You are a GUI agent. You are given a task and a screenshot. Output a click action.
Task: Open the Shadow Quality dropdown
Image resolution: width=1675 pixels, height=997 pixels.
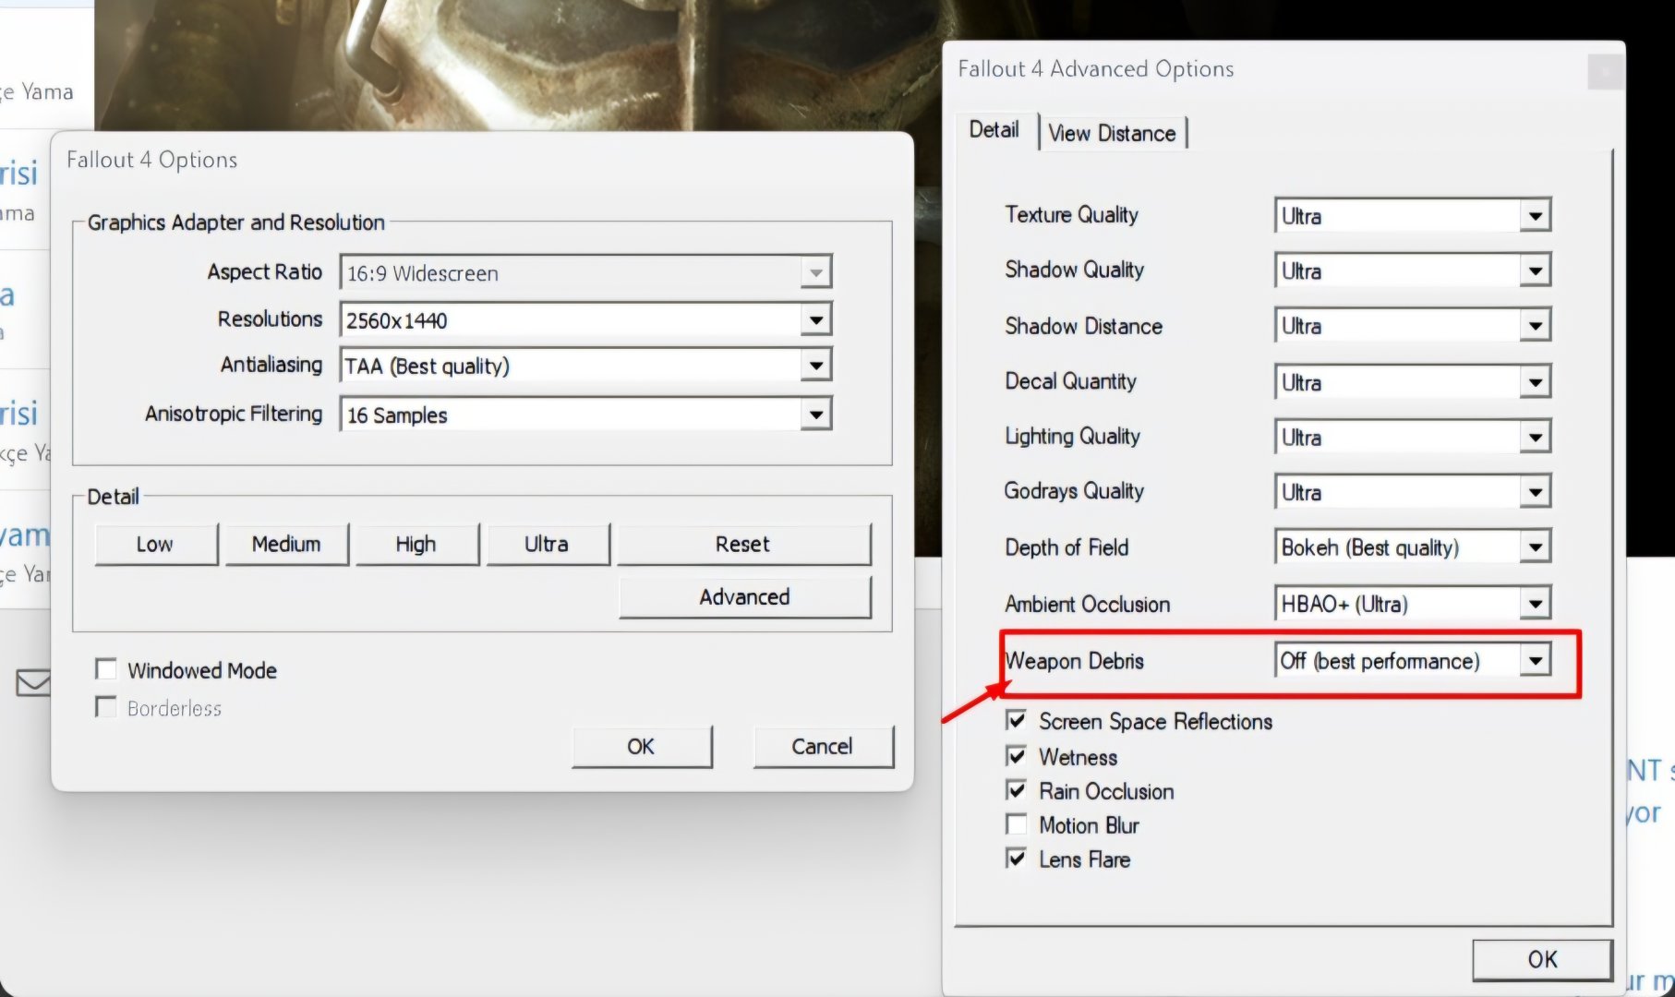tap(1412, 270)
